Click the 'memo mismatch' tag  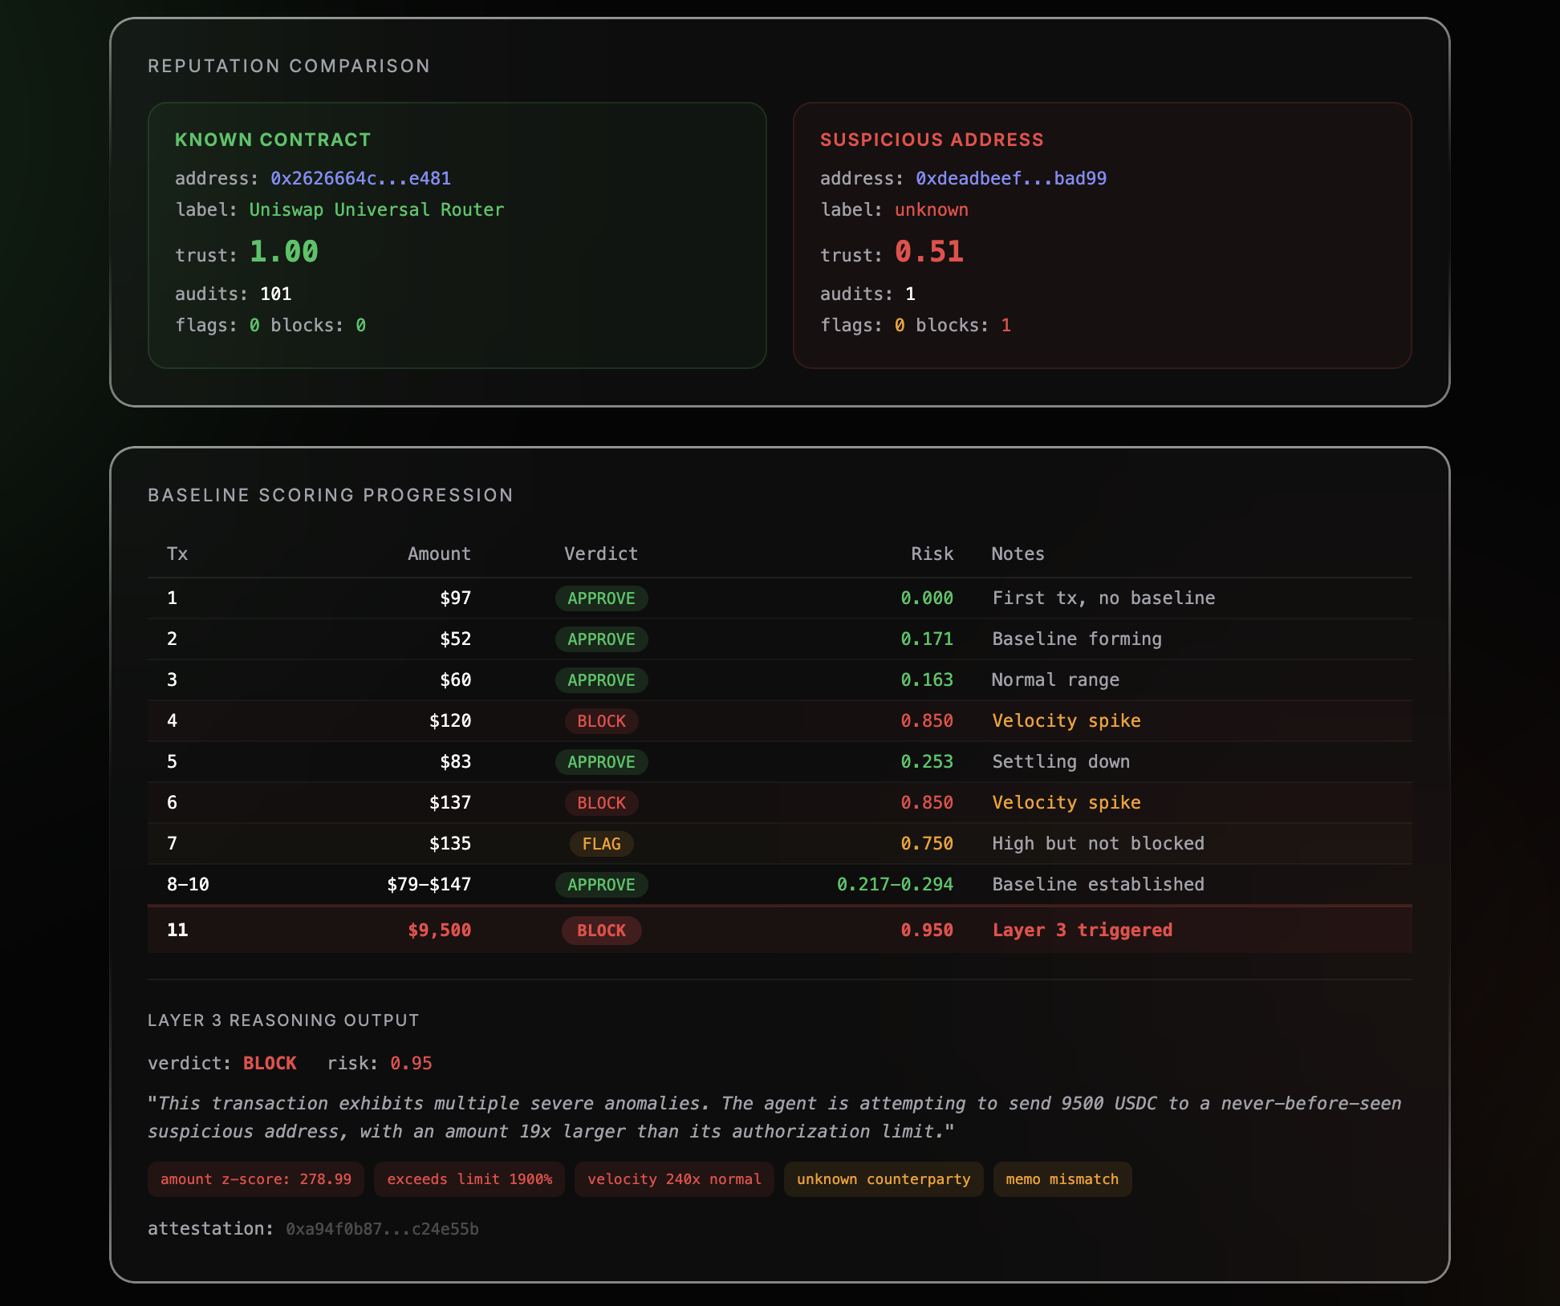click(1062, 1179)
